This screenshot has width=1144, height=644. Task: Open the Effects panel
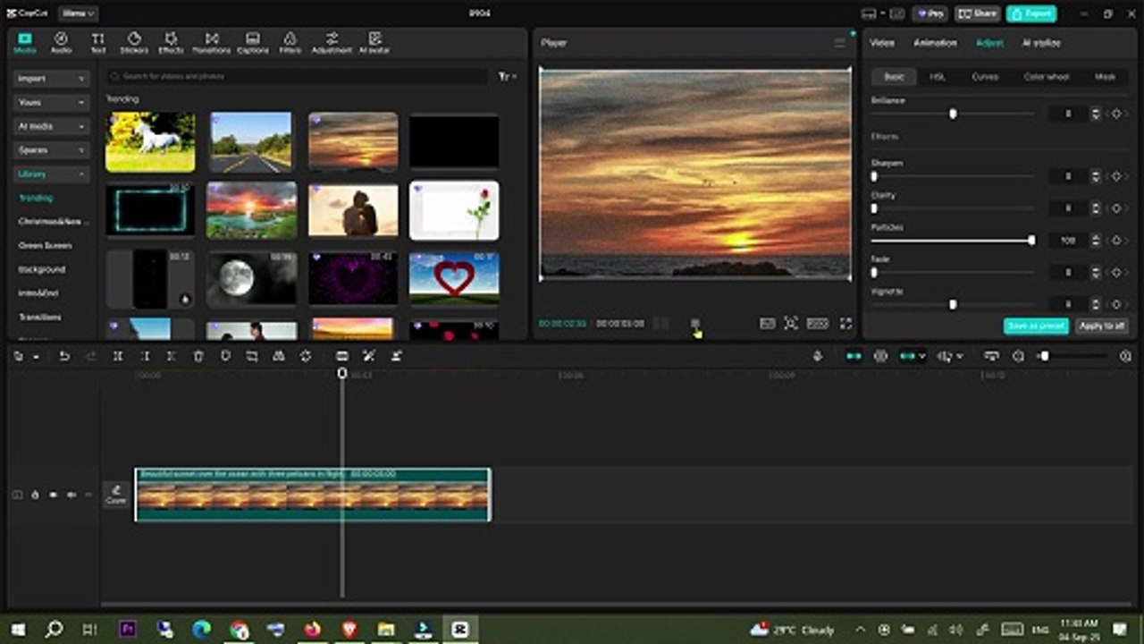pyautogui.click(x=171, y=43)
